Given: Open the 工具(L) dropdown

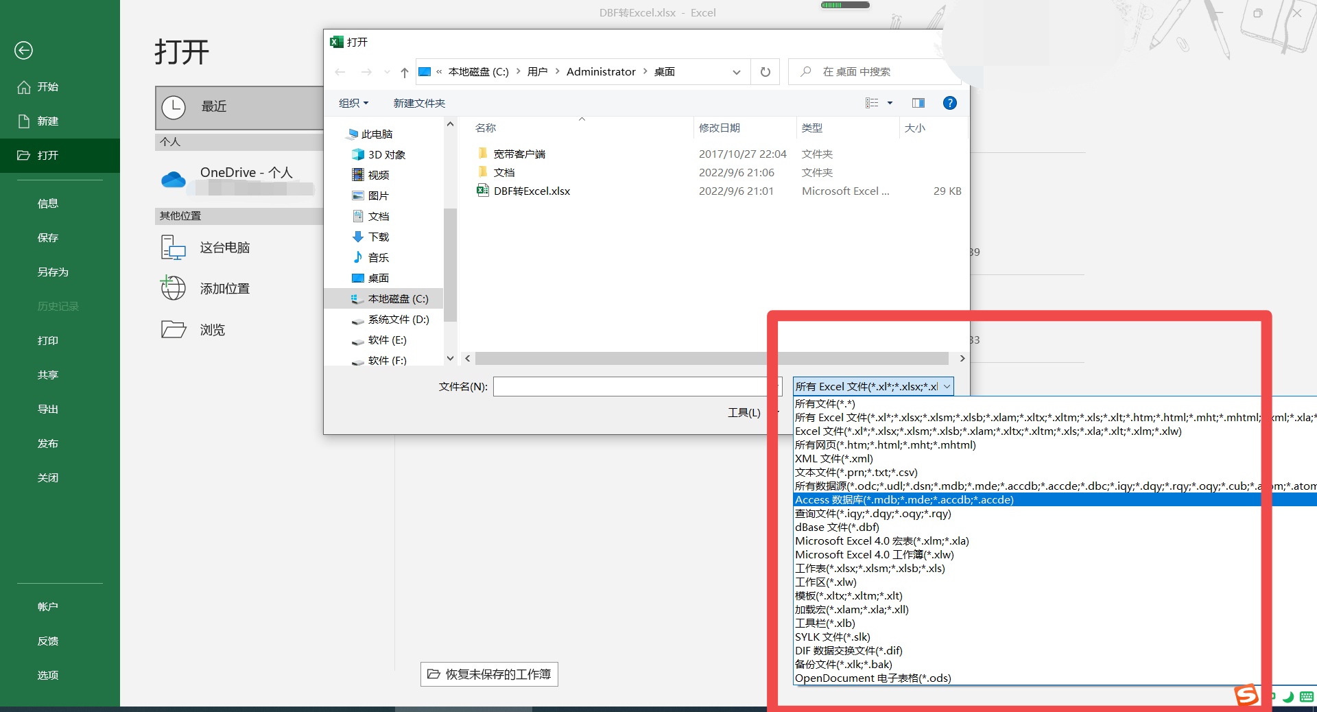Looking at the screenshot, I should [744, 412].
